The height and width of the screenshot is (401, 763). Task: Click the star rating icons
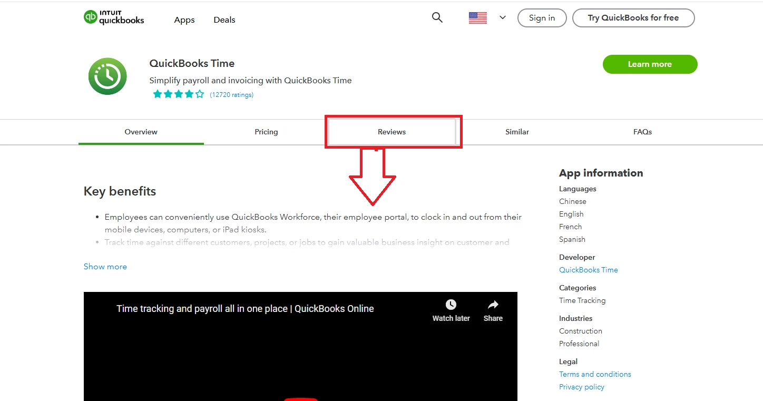tap(178, 94)
